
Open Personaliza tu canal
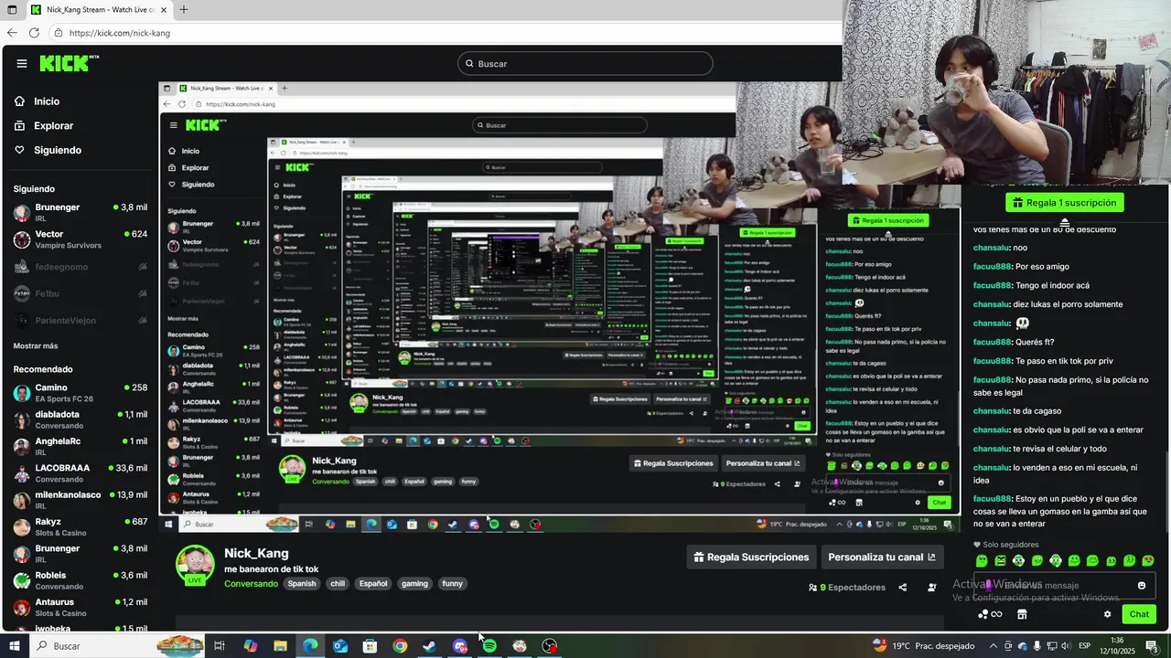pyautogui.click(x=882, y=557)
